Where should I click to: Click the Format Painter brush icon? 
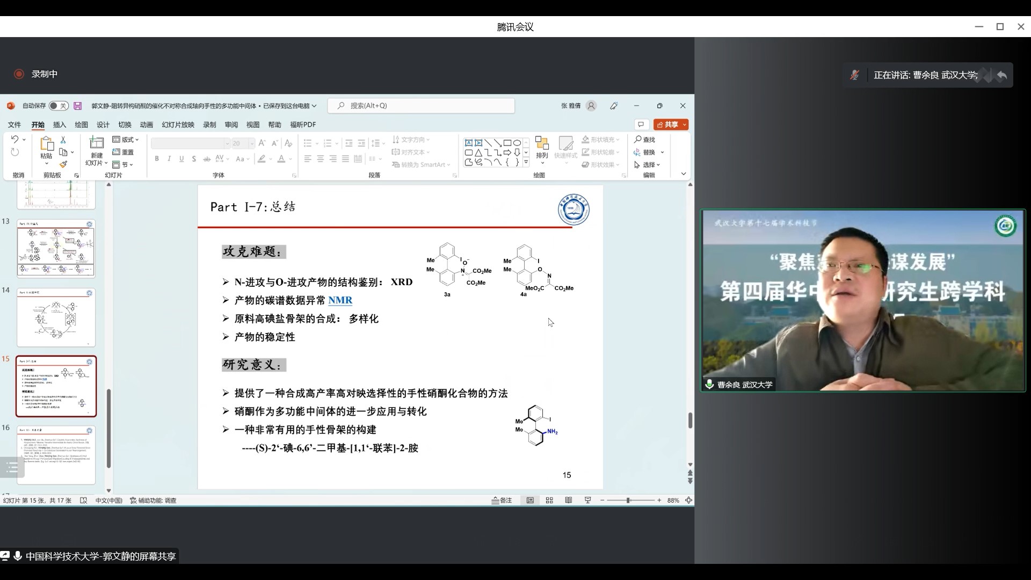pyautogui.click(x=63, y=164)
